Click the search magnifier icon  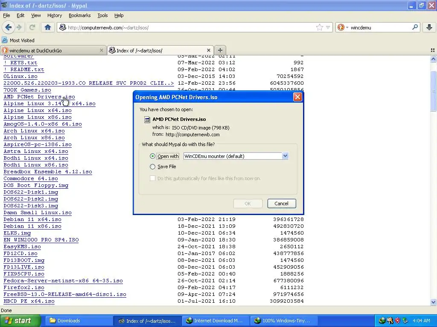415,27
